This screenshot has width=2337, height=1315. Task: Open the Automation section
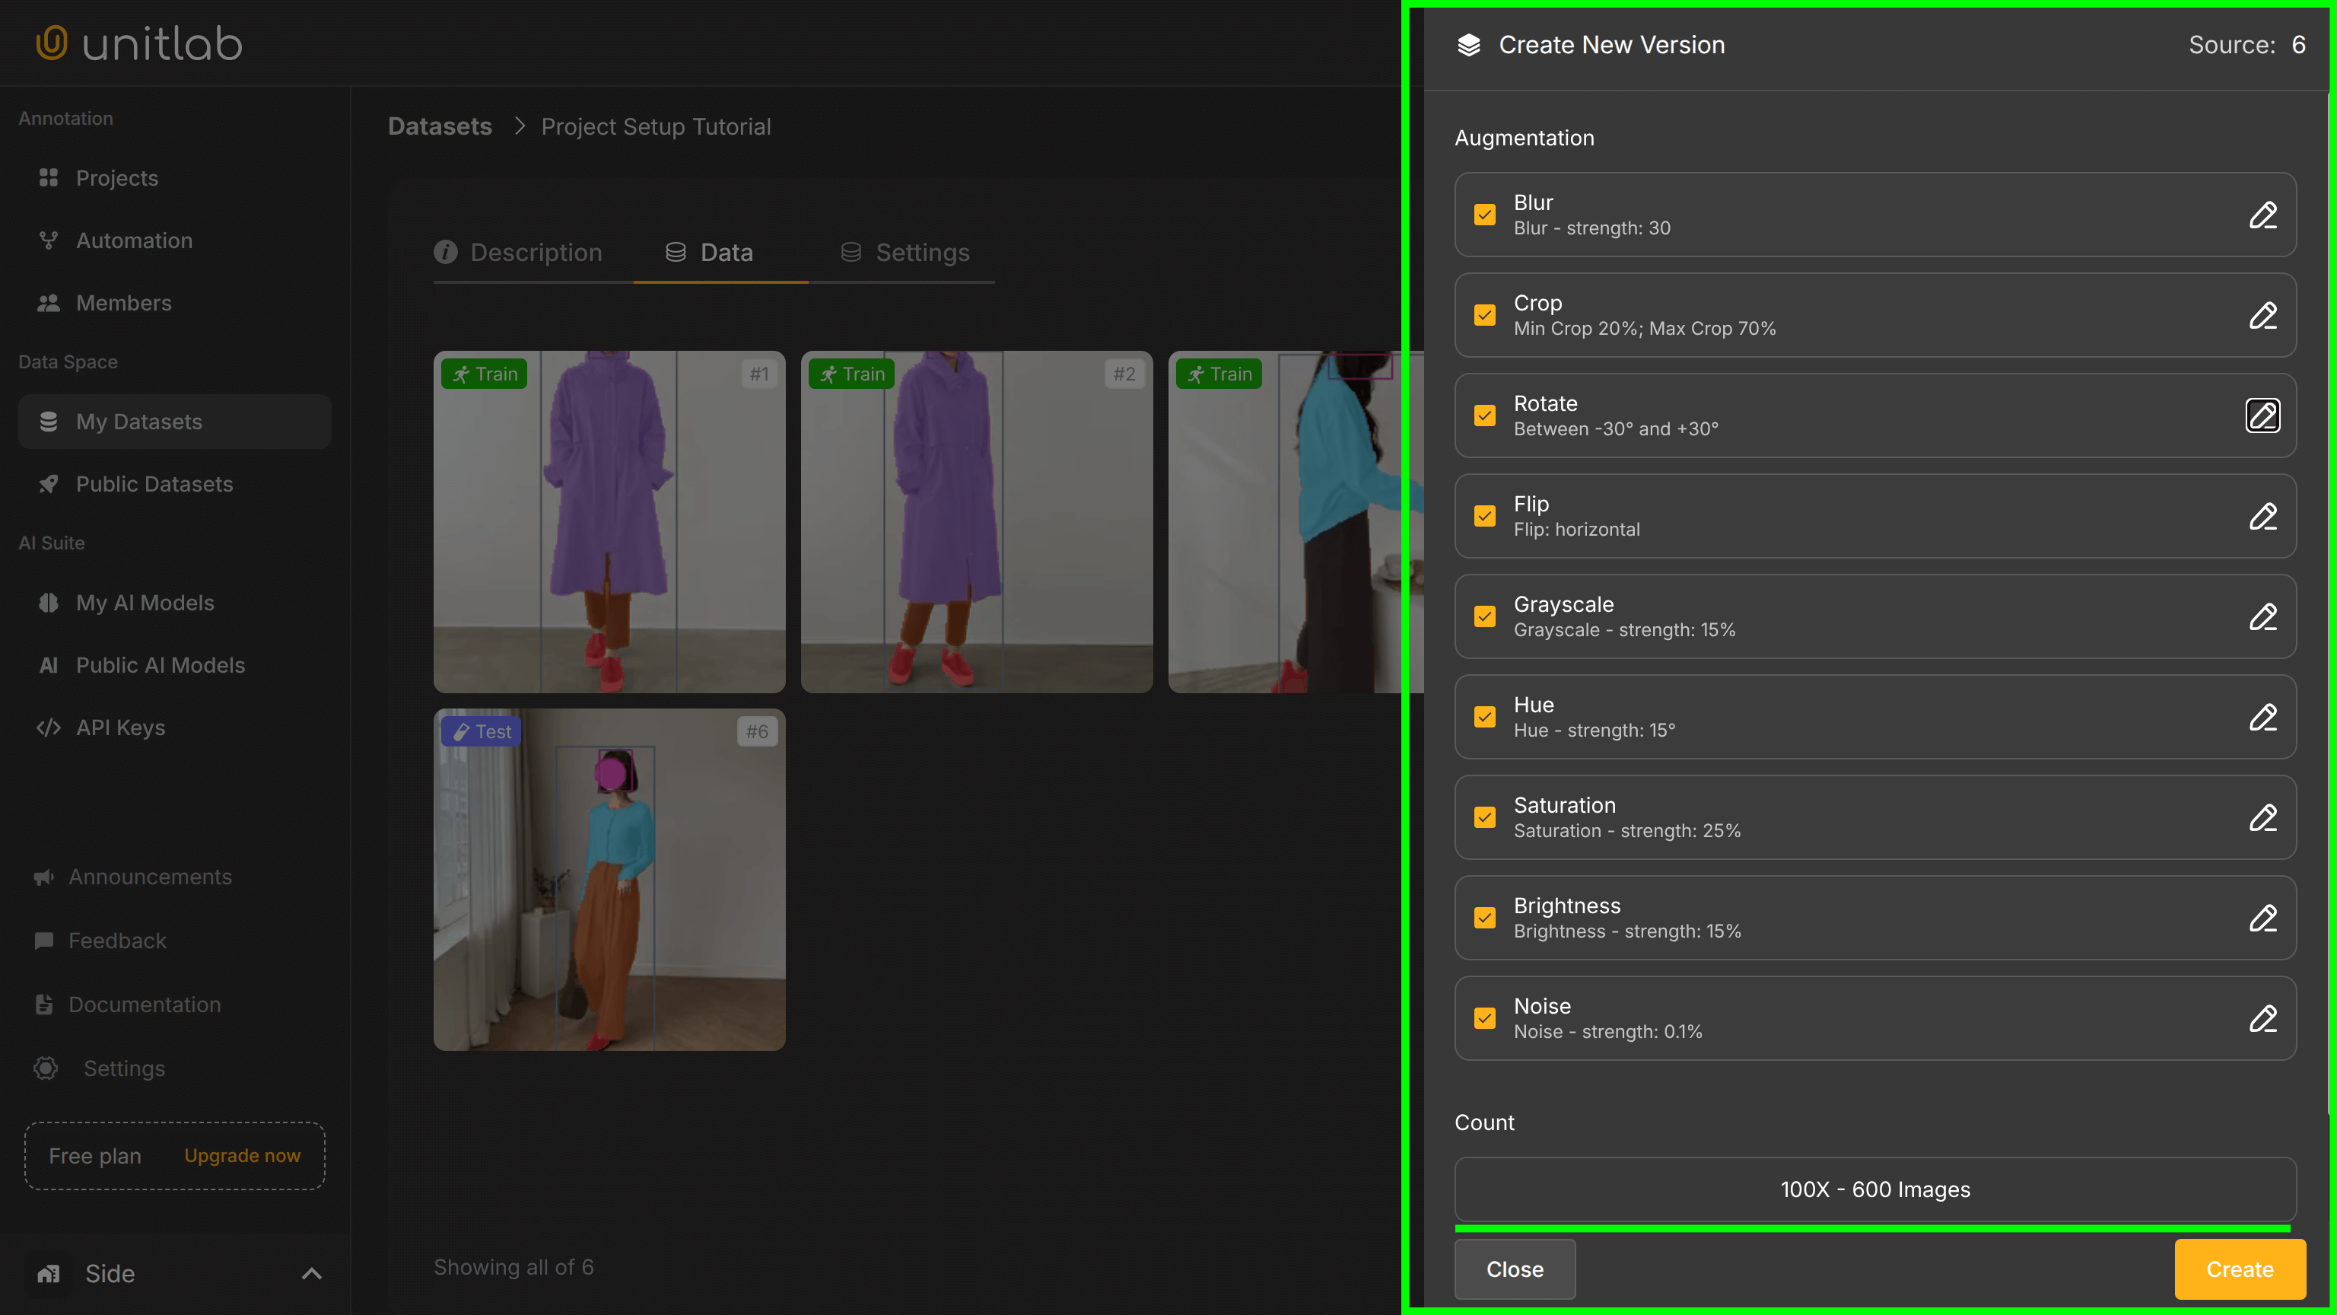click(133, 240)
